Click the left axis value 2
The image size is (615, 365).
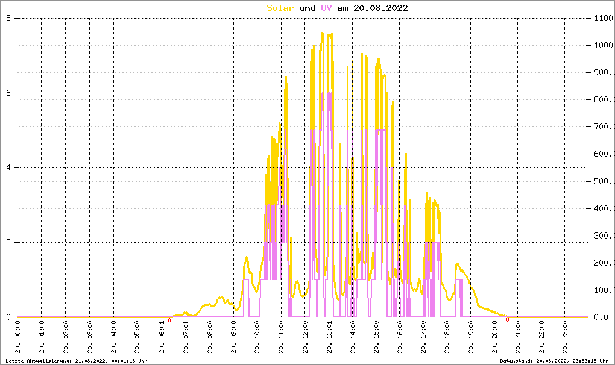coord(8,242)
